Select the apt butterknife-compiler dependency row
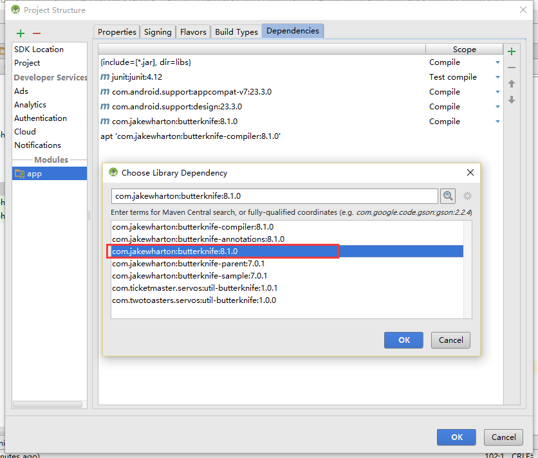The image size is (538, 458). click(x=301, y=136)
